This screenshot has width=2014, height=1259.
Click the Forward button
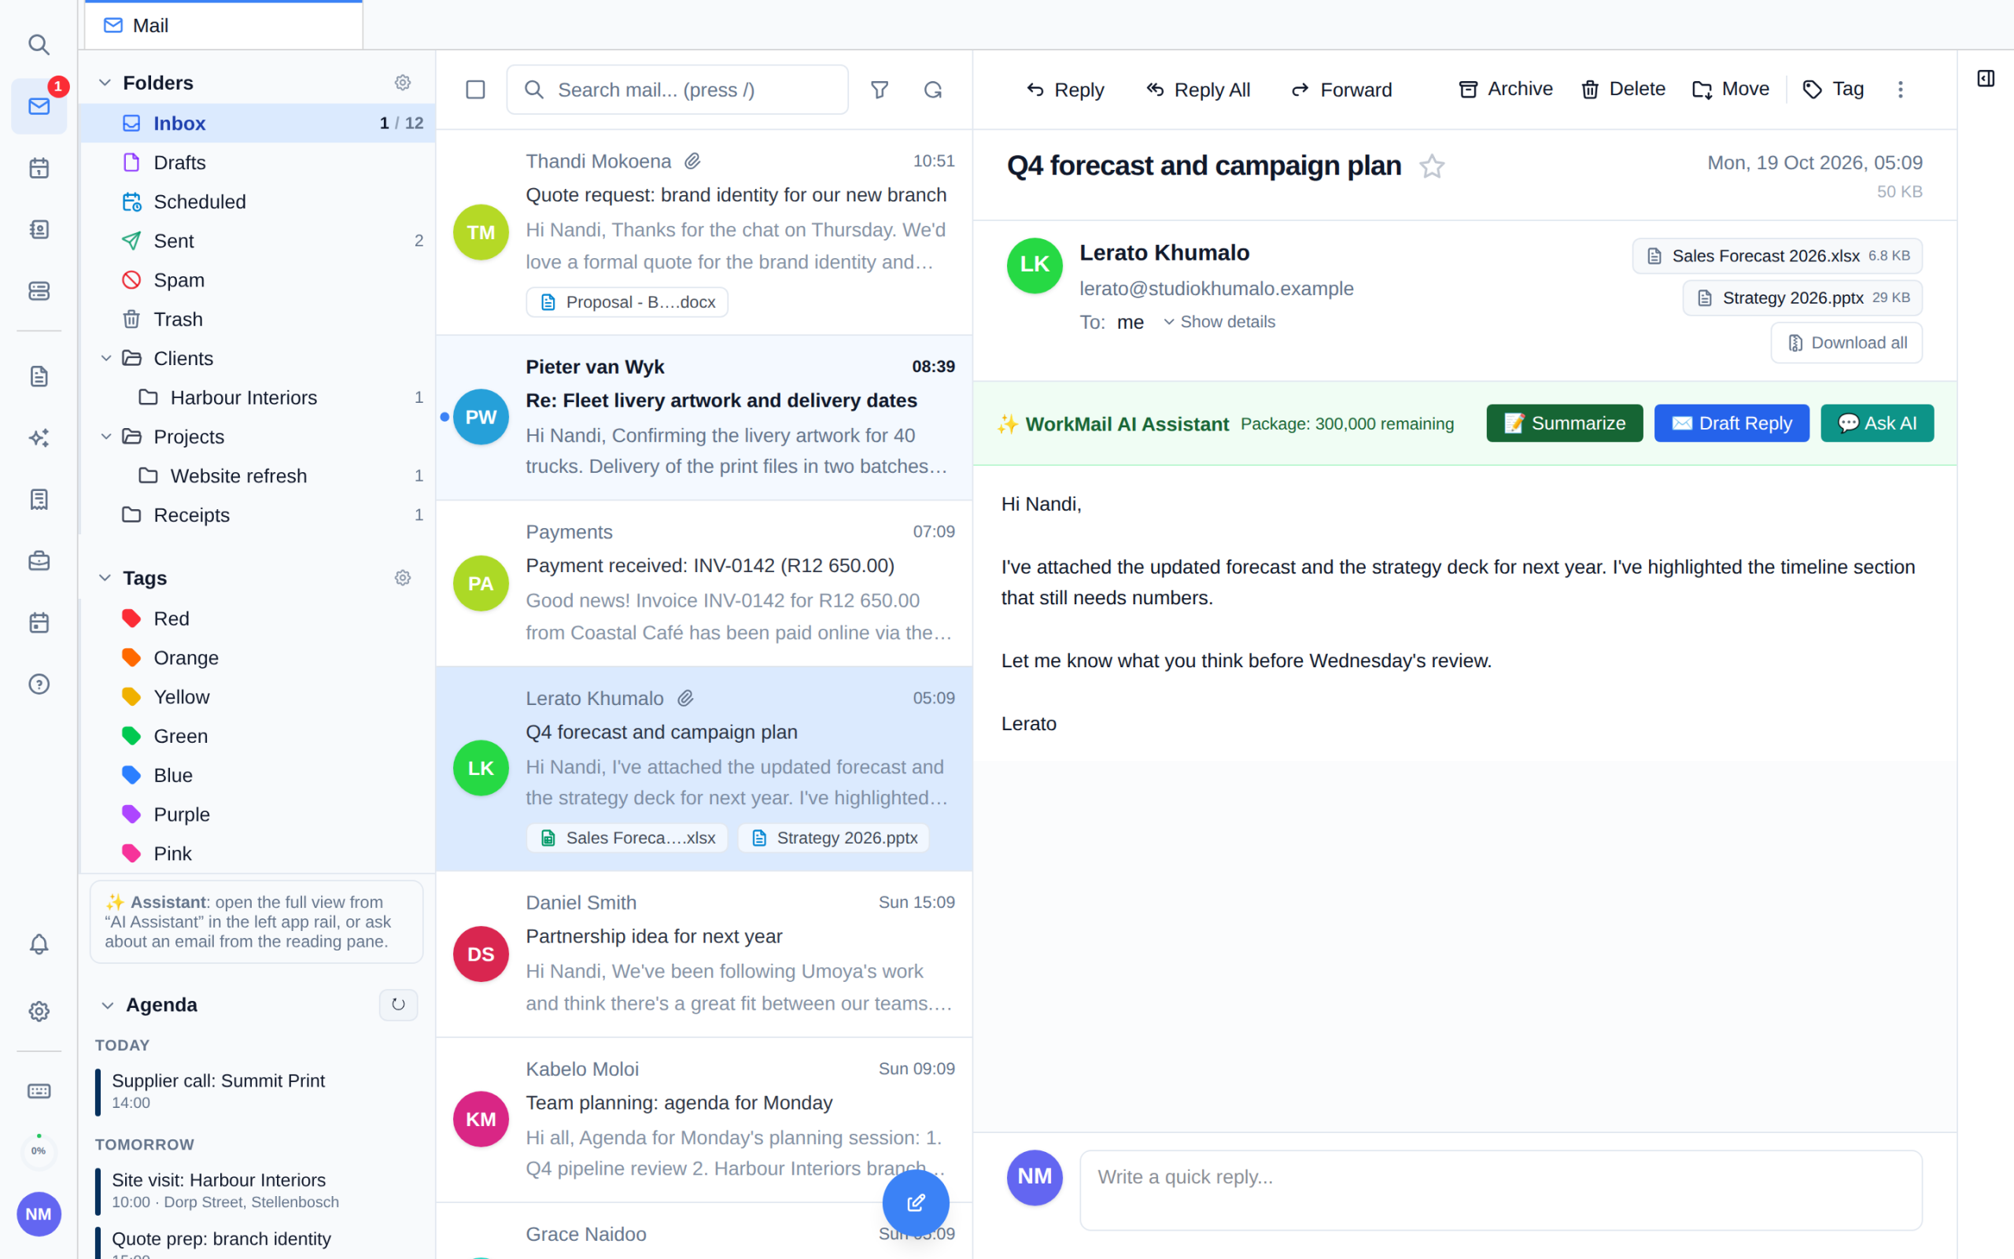point(1341,89)
